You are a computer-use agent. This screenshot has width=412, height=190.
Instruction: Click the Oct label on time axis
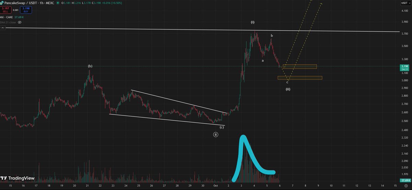tap(216, 186)
